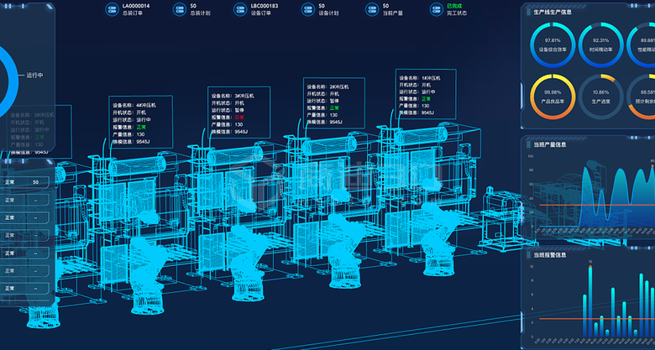Click the green 正常 alarm on 4#冲压机
Viewport: 655px width, 350px height.
(141, 127)
